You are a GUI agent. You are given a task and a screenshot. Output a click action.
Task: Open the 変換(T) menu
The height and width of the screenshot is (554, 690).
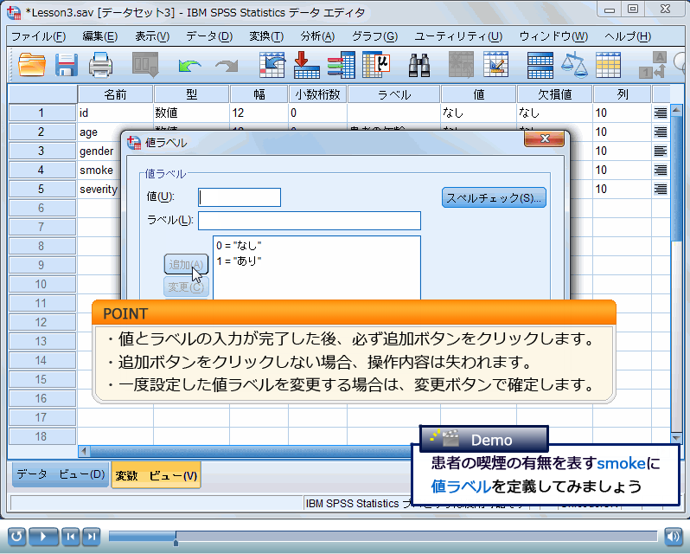[x=266, y=36]
